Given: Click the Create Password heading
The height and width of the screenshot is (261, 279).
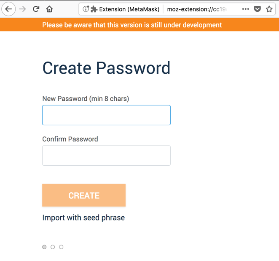Looking at the screenshot, I should pos(106,68).
